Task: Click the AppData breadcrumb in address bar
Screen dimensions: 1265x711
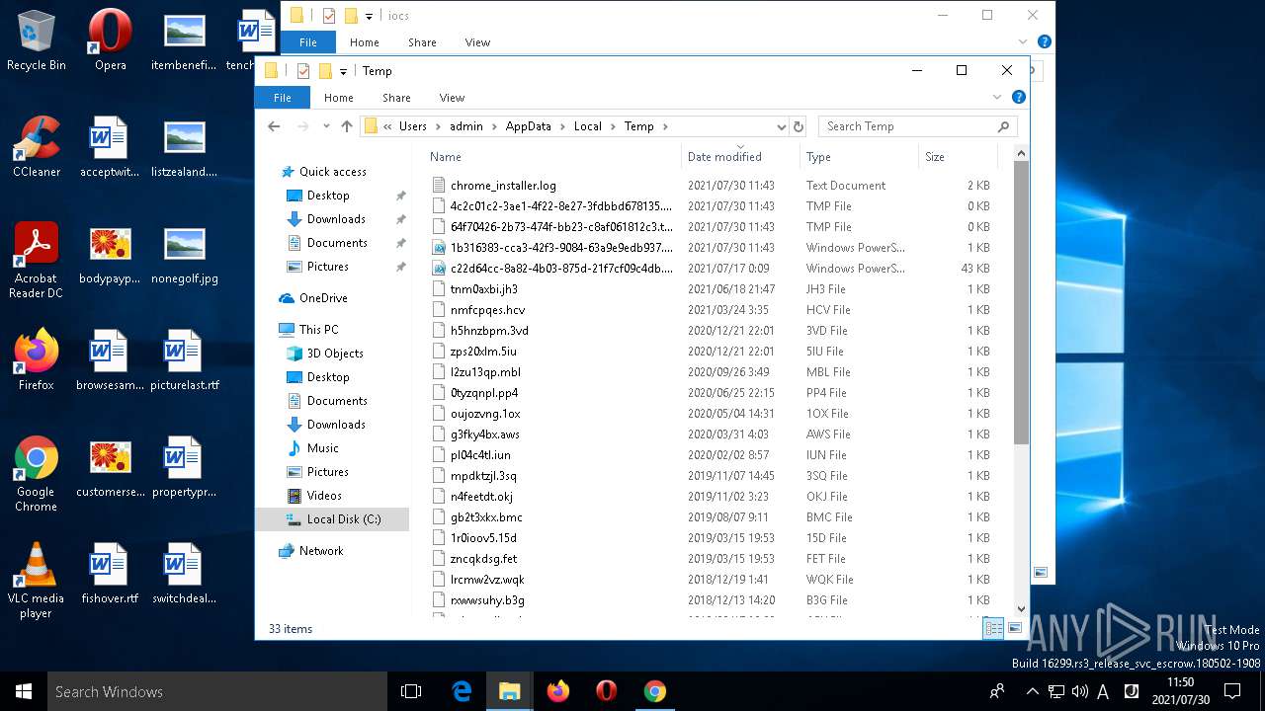Action: (x=528, y=126)
